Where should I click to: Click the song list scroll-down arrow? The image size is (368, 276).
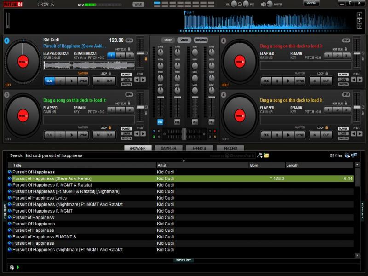point(357,255)
